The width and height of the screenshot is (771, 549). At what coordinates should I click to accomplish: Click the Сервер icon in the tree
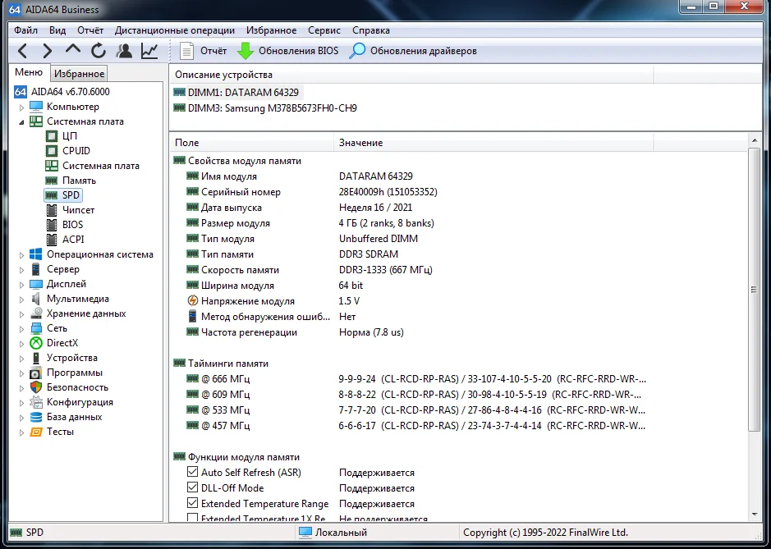coord(36,269)
